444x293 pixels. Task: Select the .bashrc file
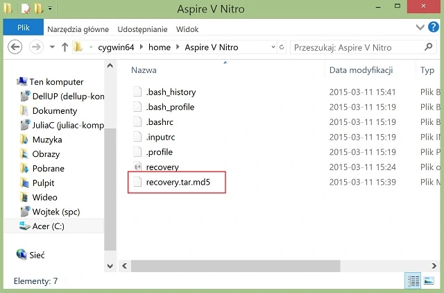(x=160, y=122)
